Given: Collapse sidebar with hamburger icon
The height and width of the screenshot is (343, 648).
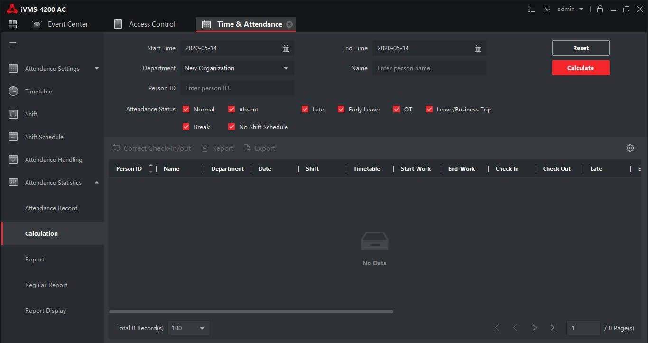Looking at the screenshot, I should pyautogui.click(x=13, y=45).
